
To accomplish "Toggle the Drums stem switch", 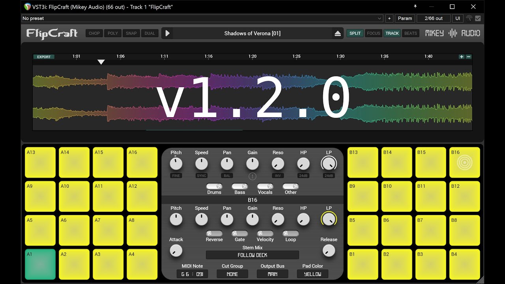I will pos(214,186).
